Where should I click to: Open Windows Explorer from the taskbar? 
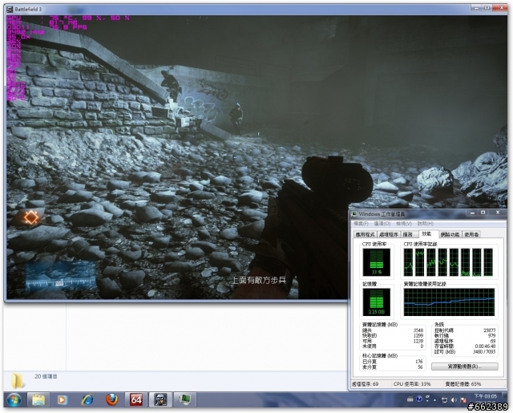(38, 399)
